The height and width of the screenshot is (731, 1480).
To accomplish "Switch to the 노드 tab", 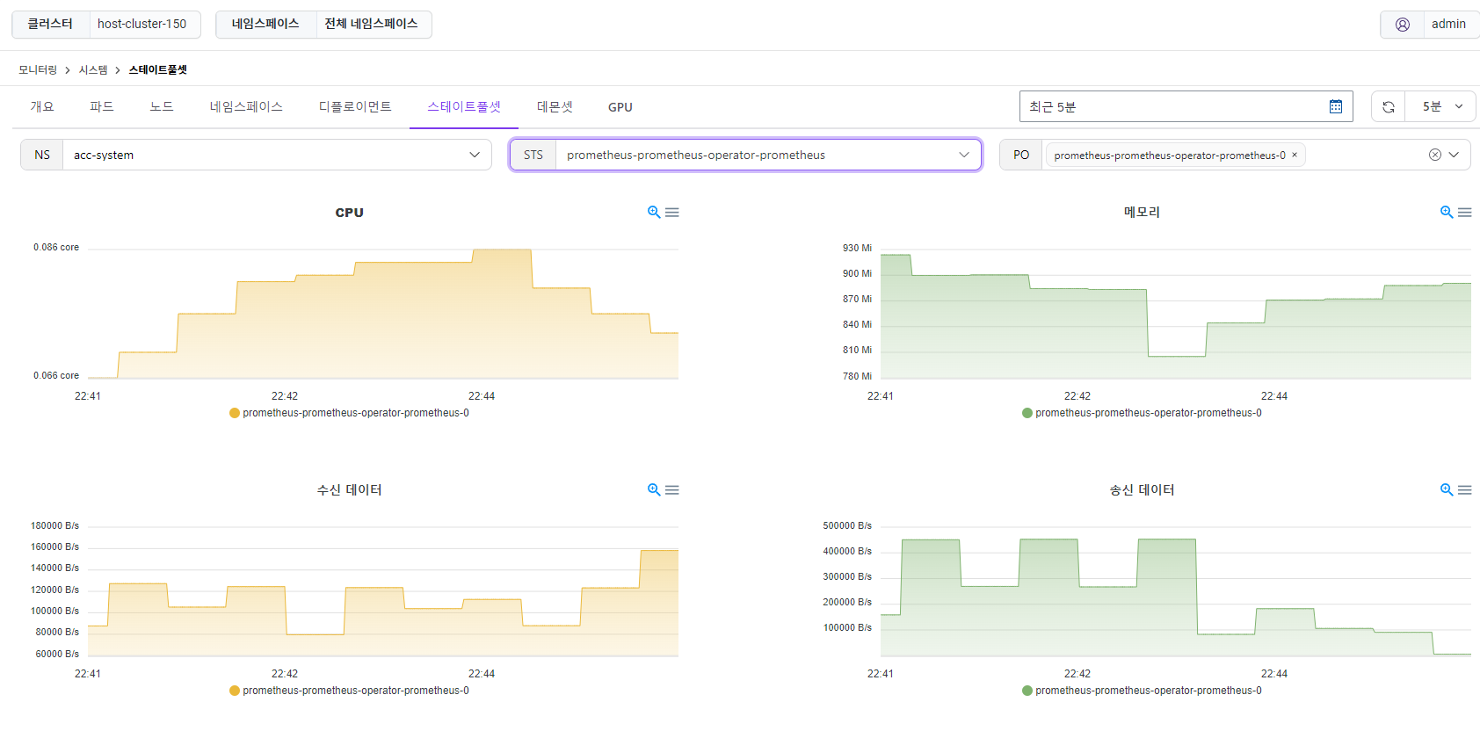I will coord(162,106).
